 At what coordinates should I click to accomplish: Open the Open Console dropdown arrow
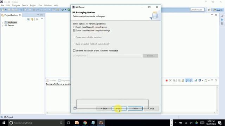[x=209, y=80]
